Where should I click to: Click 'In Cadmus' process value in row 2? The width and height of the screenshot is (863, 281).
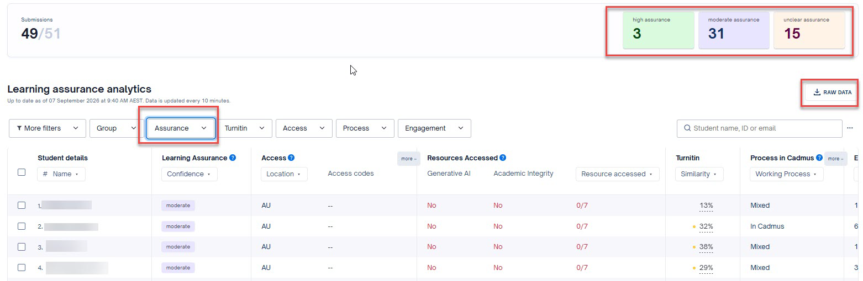[767, 226]
